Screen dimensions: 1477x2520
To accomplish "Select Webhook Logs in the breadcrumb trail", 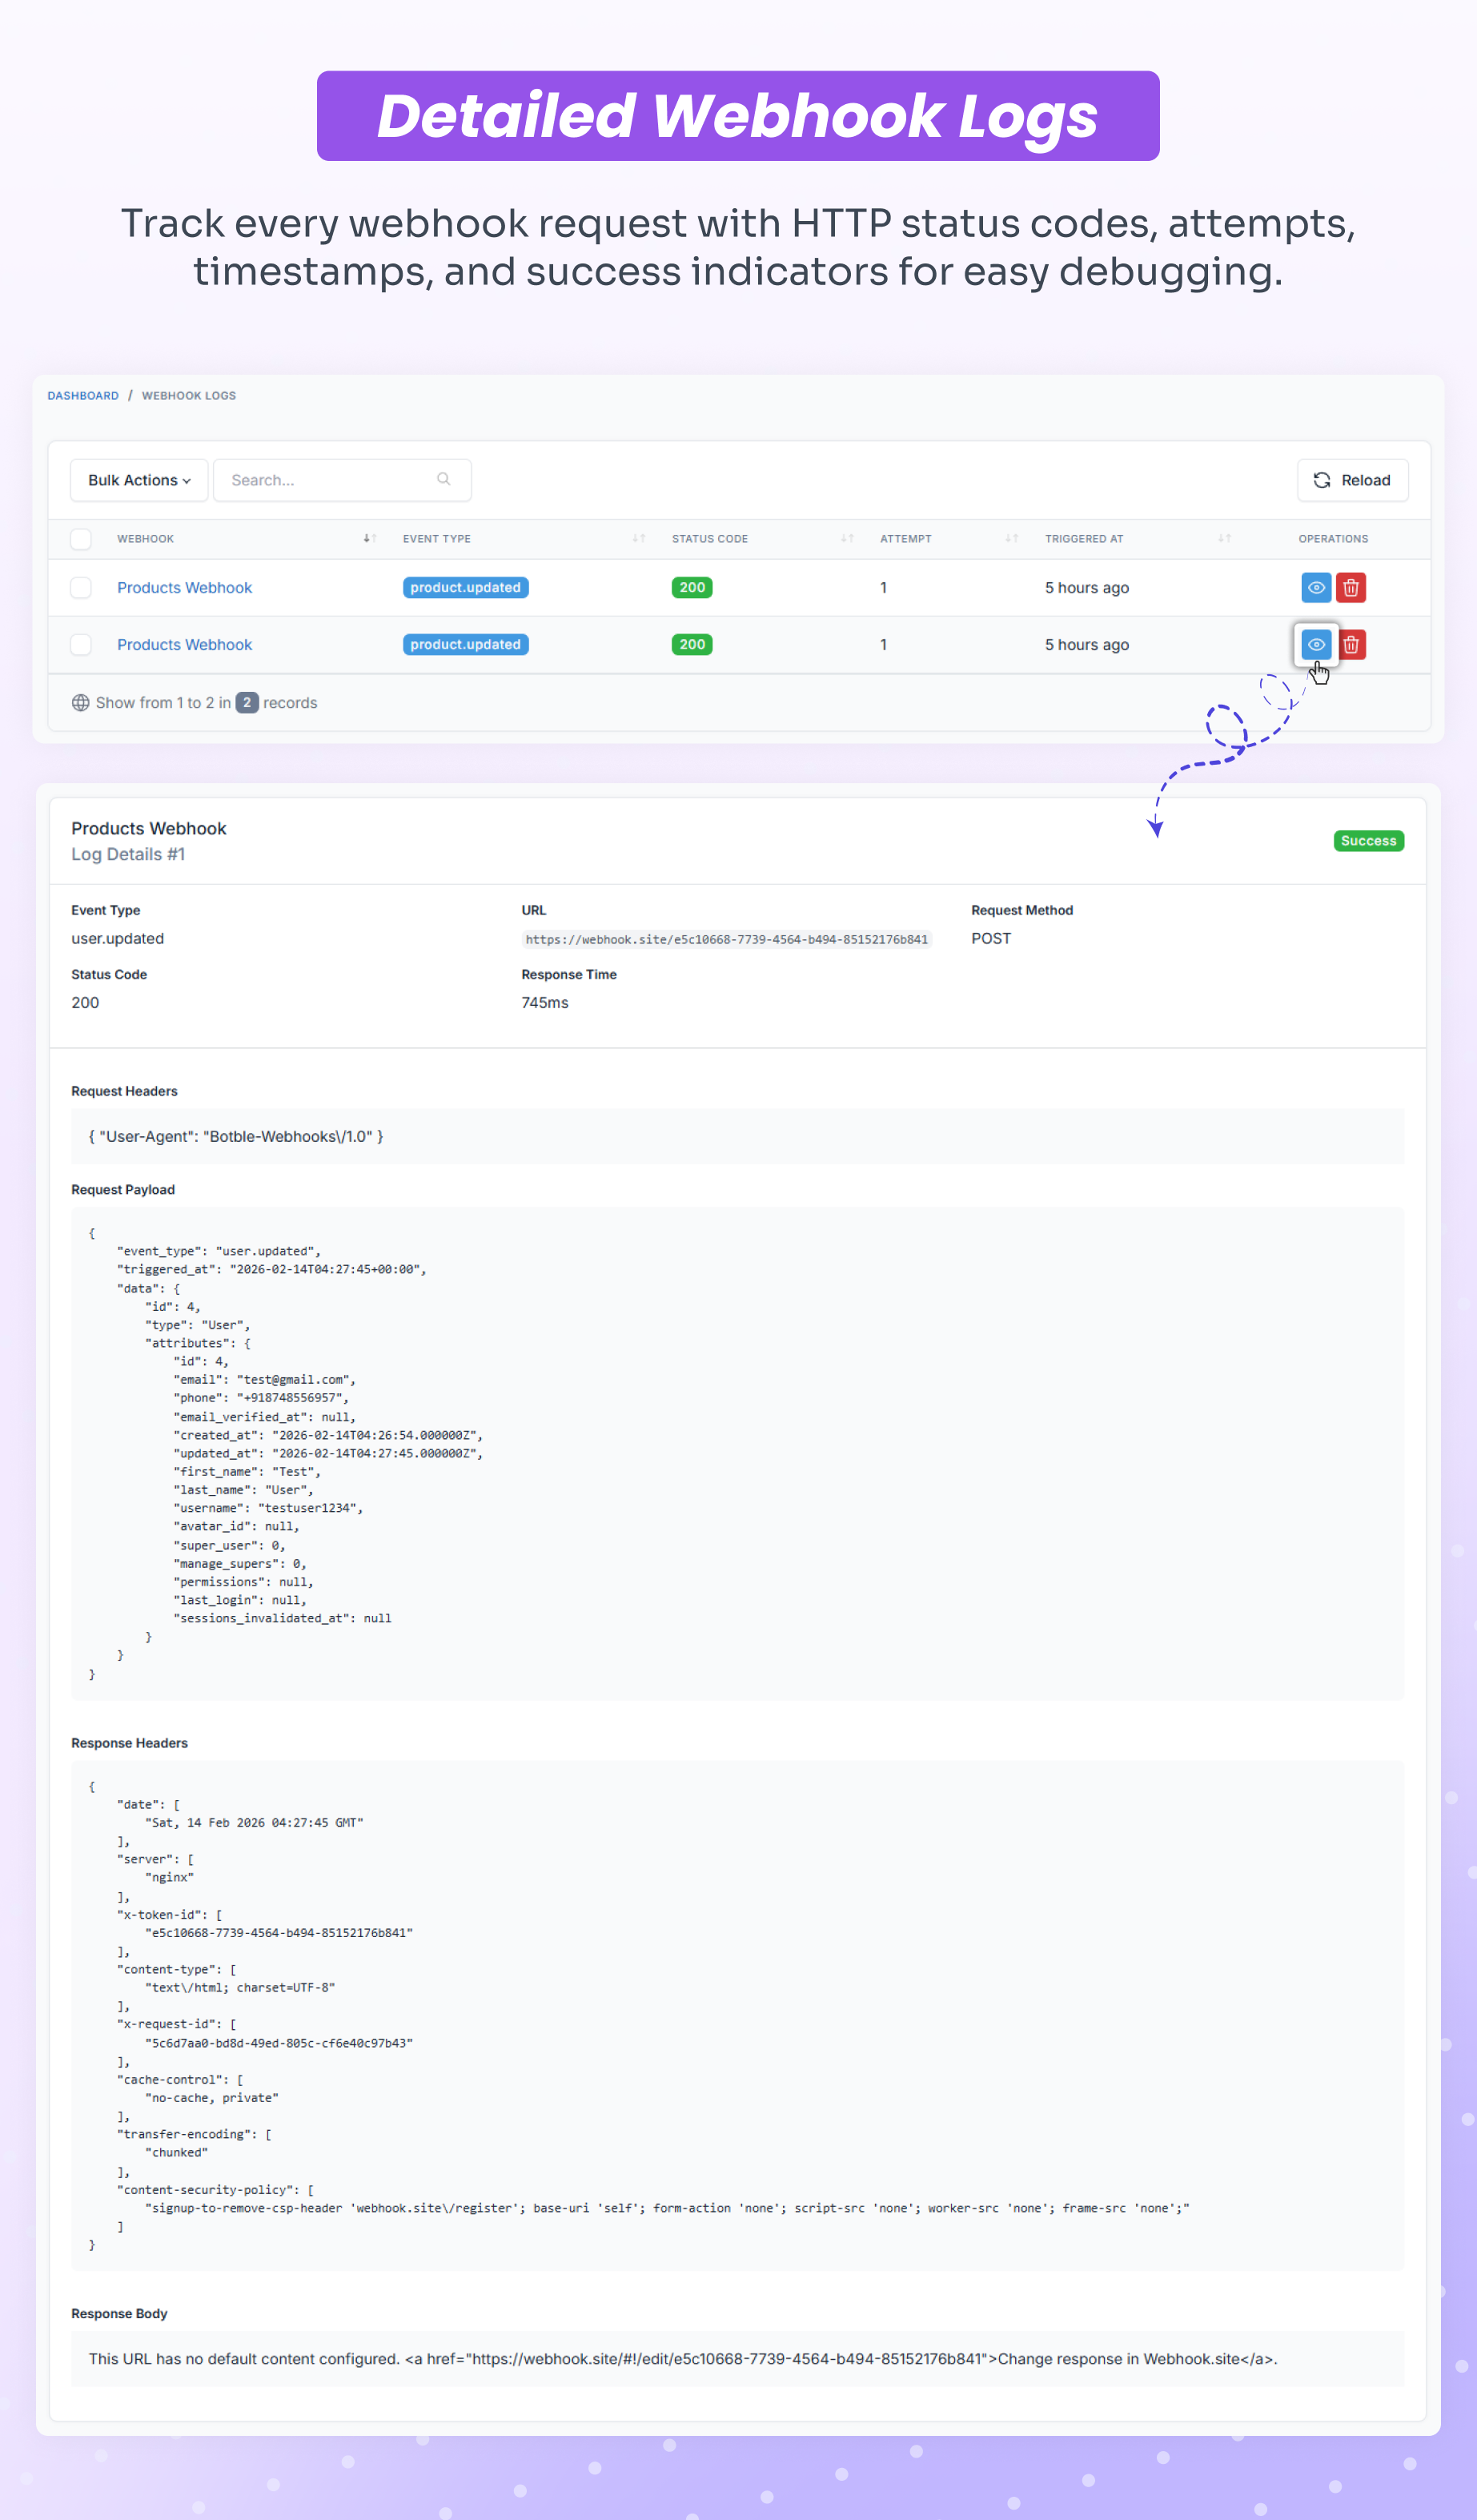I will coord(189,396).
